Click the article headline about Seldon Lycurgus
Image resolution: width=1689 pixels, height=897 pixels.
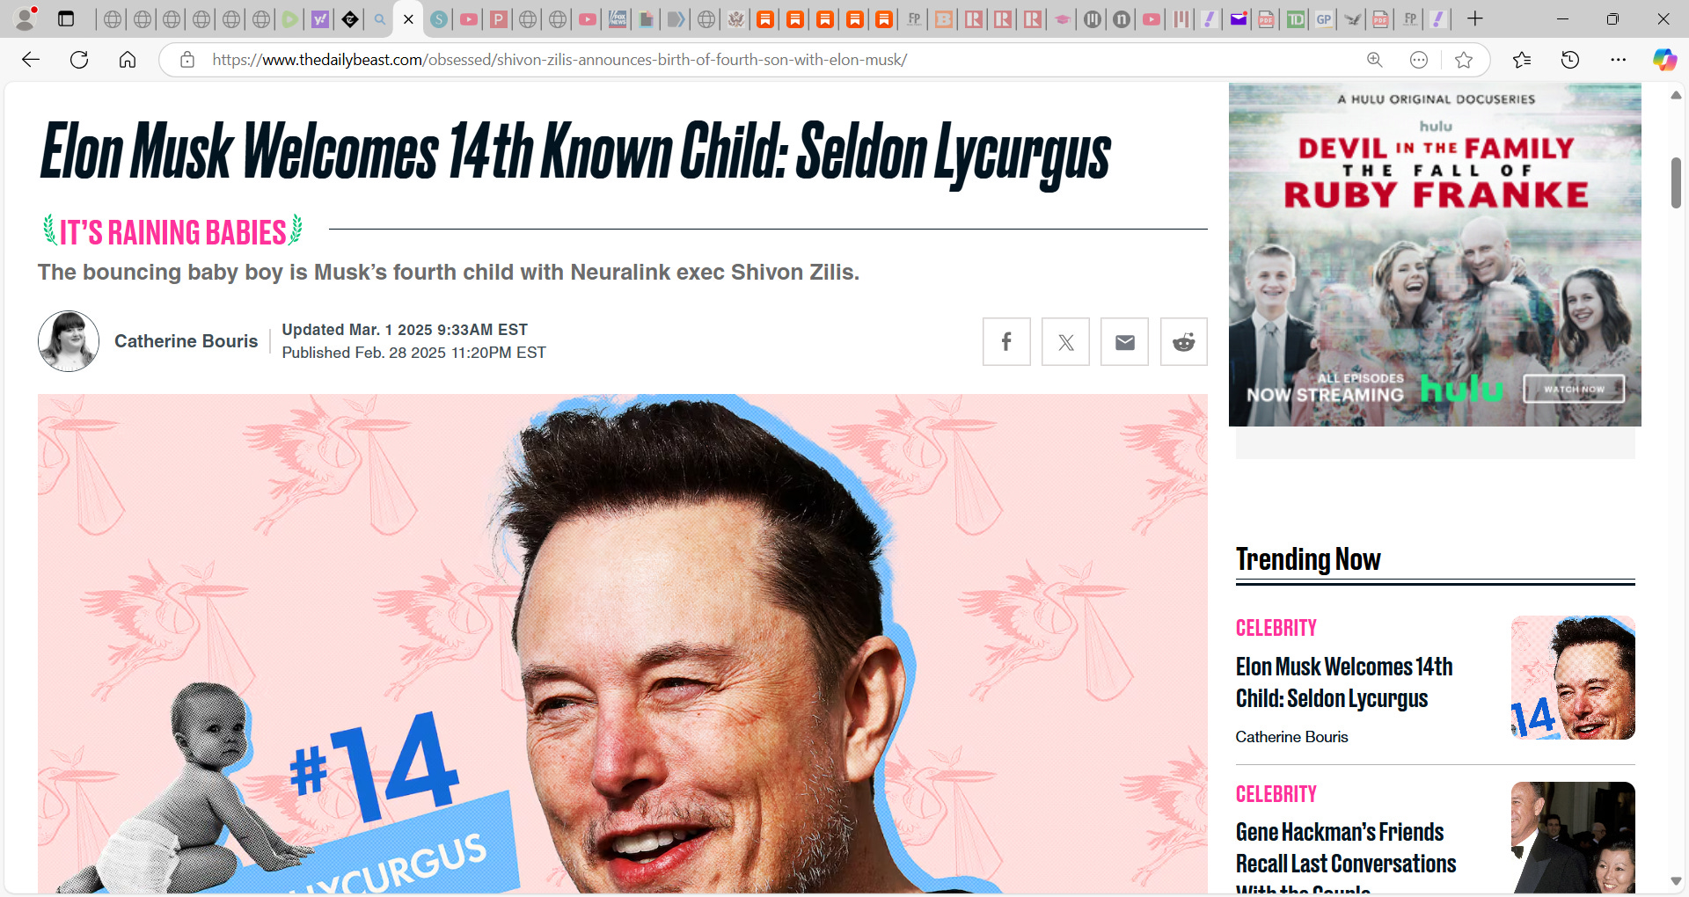point(576,152)
